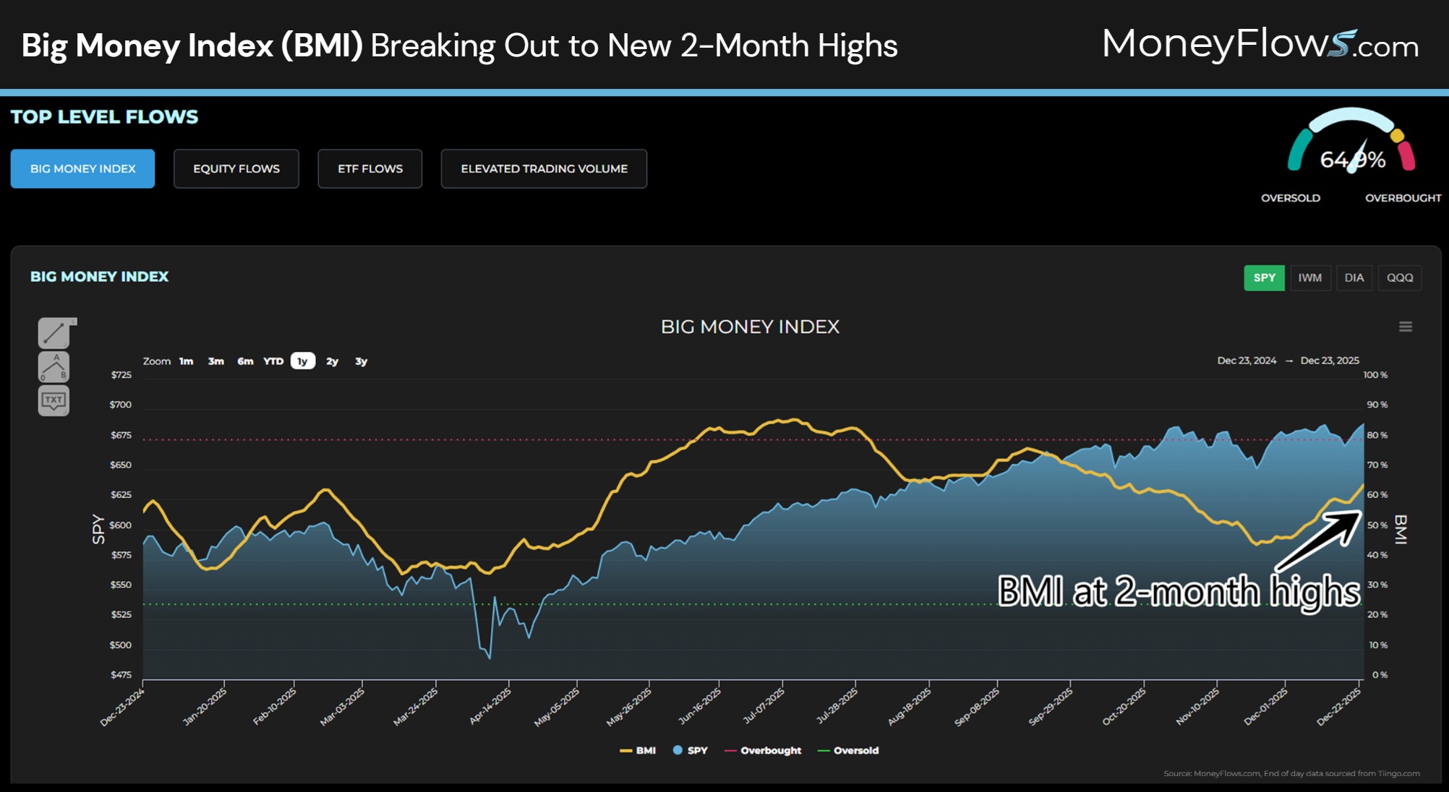Open the elbow annotation (A/B) tool
Screen dimensions: 1449x792
54,368
